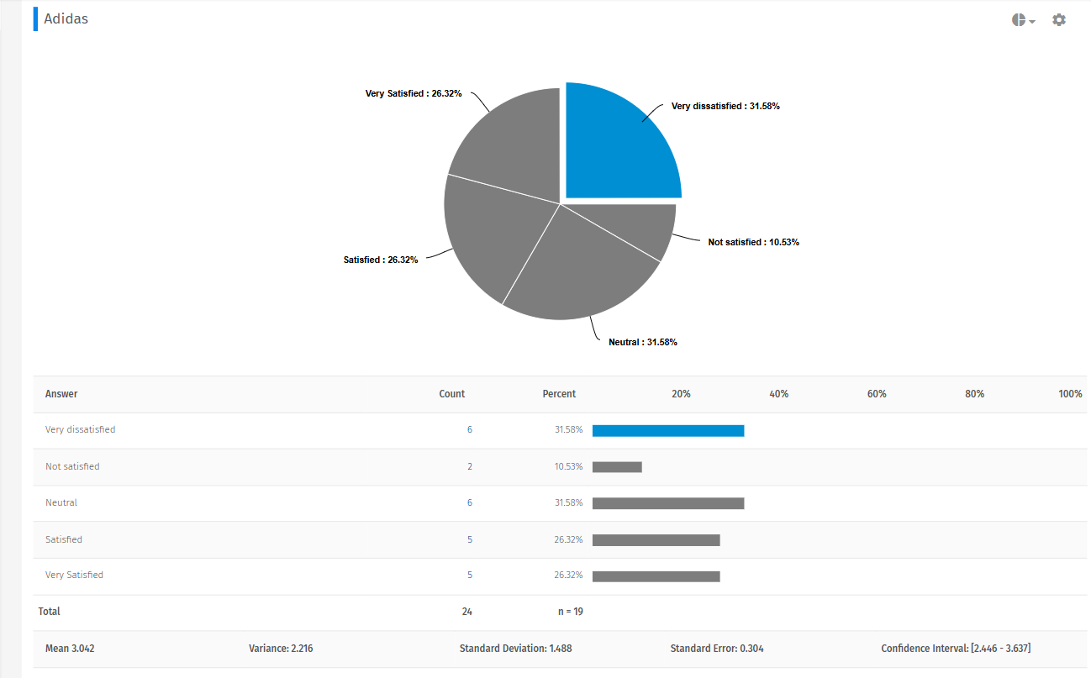Open the Neutral answer link
Image resolution: width=1091 pixels, height=678 pixels.
point(61,502)
